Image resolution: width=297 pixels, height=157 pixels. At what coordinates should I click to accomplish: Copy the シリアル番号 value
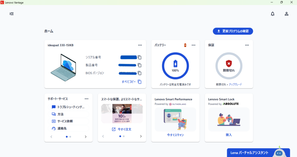140,57
